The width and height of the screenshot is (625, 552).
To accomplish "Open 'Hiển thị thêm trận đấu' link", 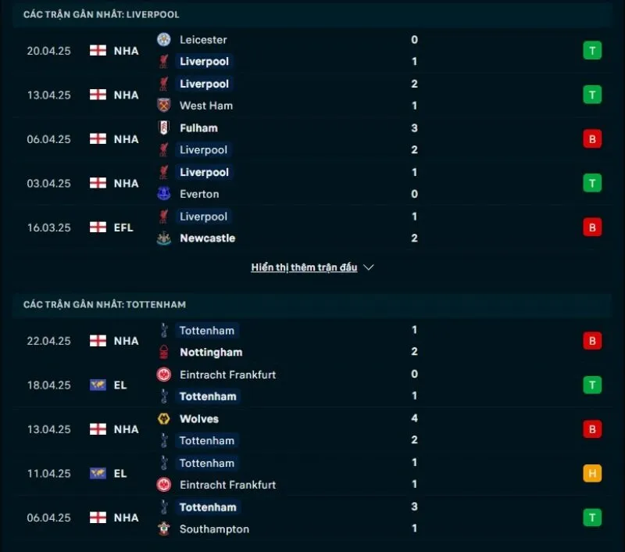I will 304,267.
